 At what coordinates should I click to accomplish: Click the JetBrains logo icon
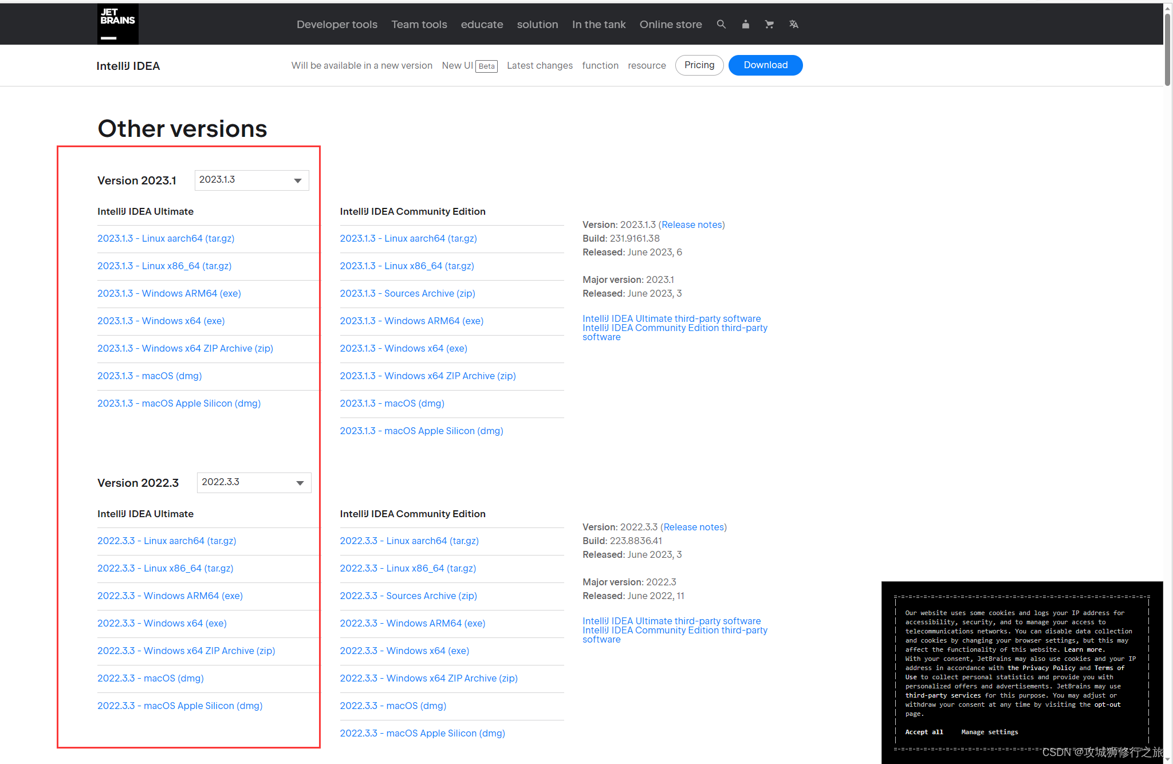117,24
